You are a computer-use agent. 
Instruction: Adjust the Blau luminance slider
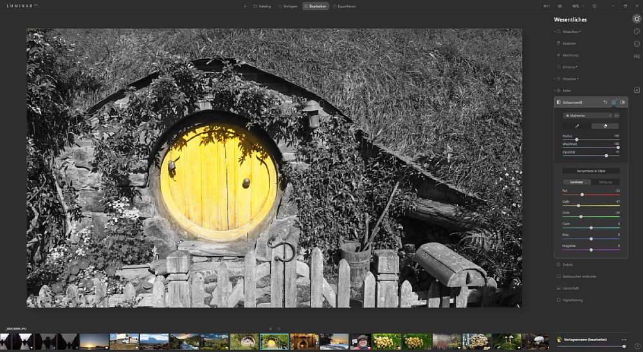591,239
